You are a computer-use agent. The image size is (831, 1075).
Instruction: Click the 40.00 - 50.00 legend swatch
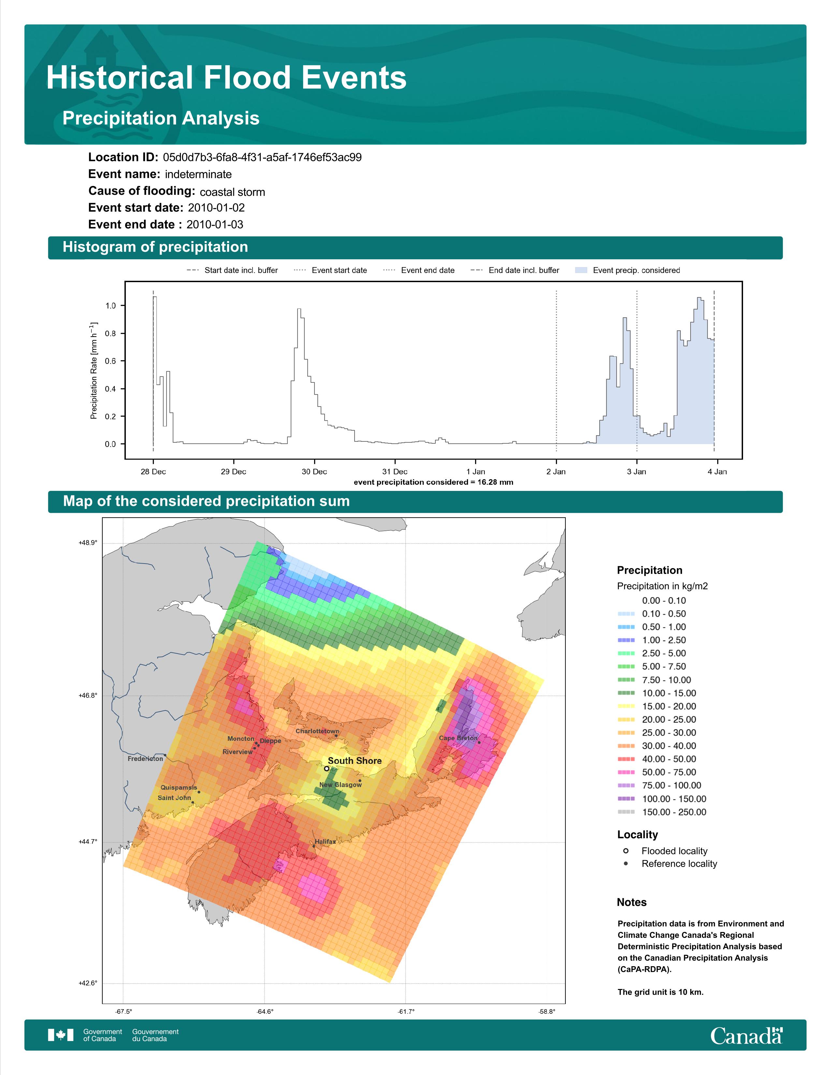pyautogui.click(x=626, y=759)
